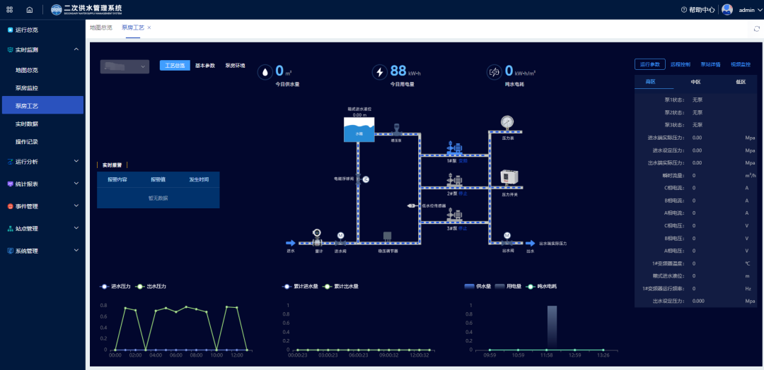The height and width of the screenshot is (370, 764).
Task: Toggle 进水压力 series in chart legend
Action: pos(115,287)
